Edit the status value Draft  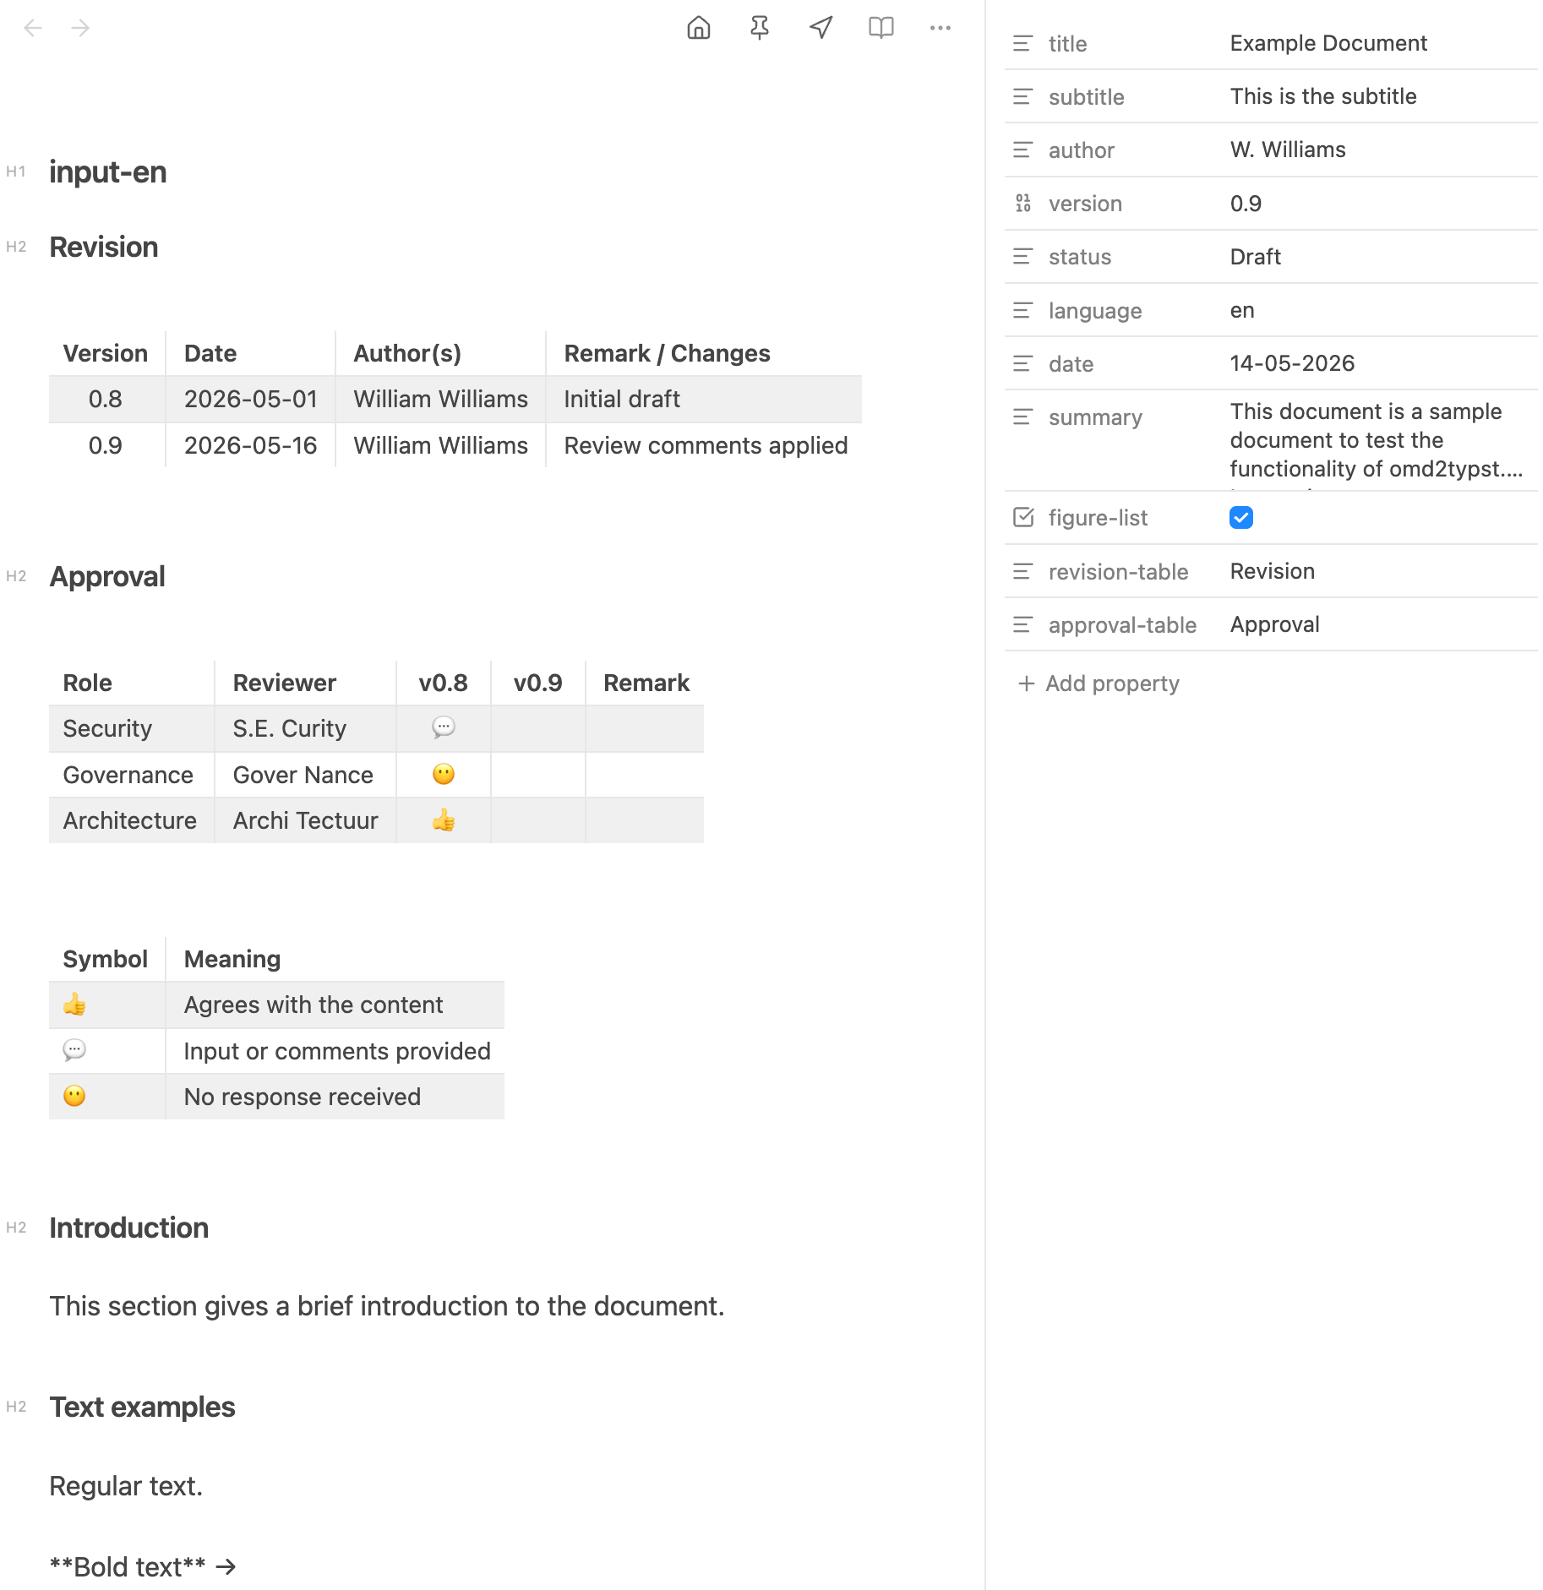tap(1256, 257)
